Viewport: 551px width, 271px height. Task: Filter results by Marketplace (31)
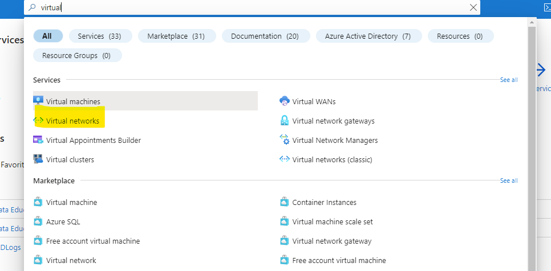[177, 36]
